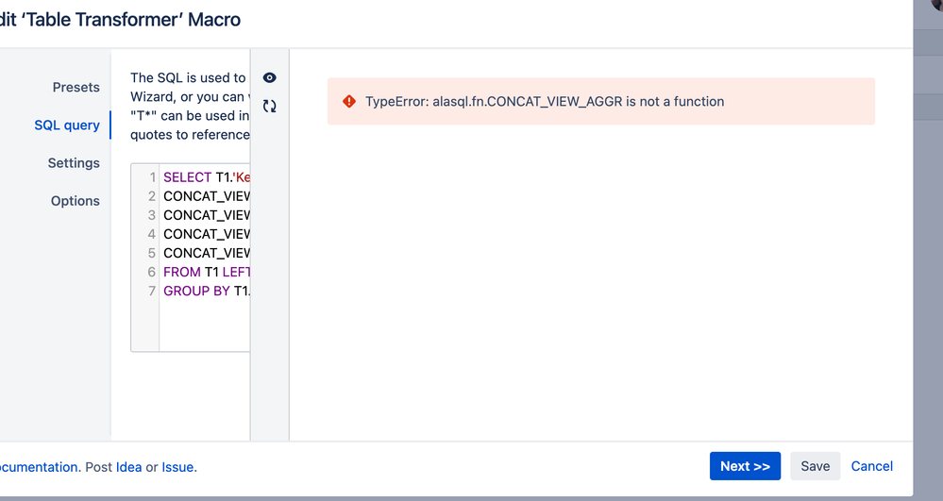Click the Save button
The image size is (943, 501).
click(815, 466)
